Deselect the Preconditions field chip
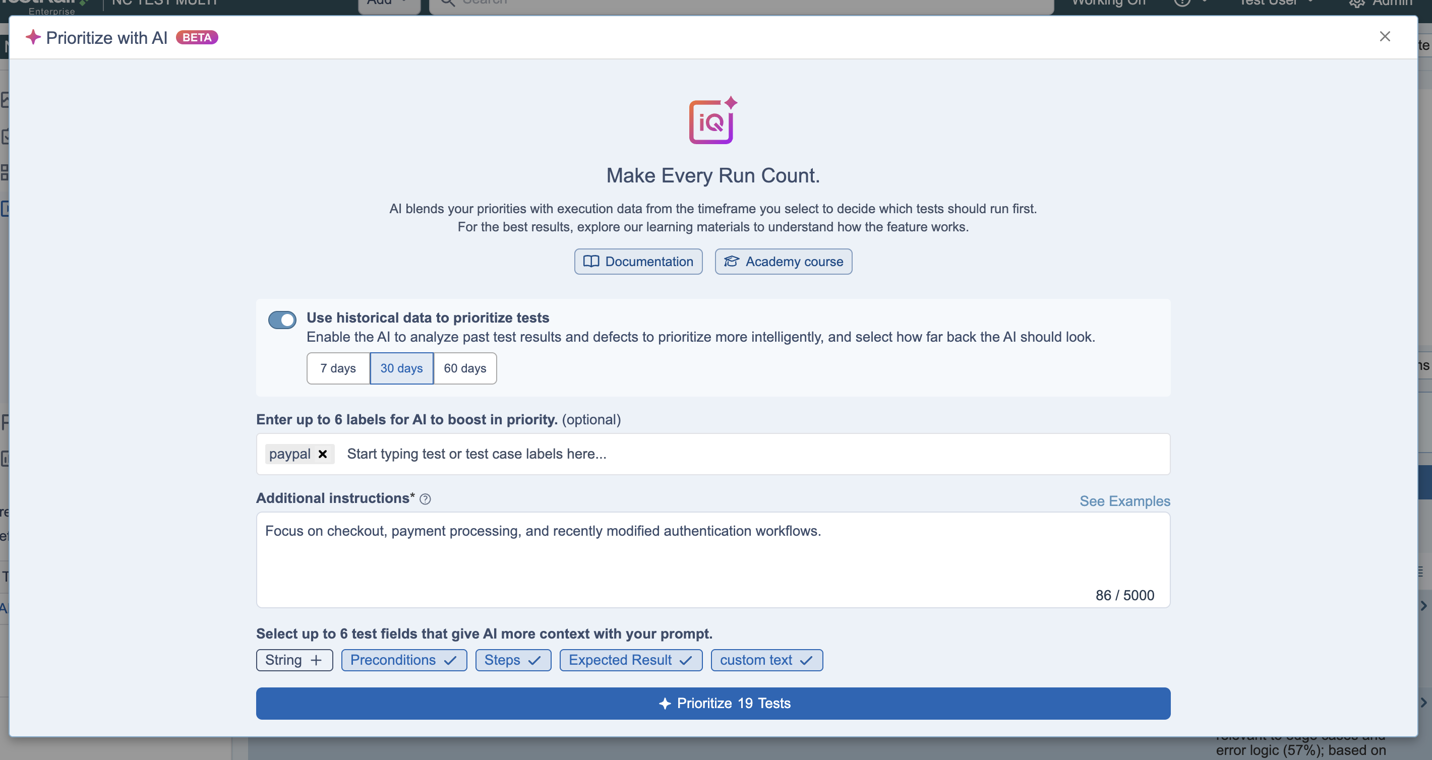This screenshot has width=1432, height=760. 404,660
